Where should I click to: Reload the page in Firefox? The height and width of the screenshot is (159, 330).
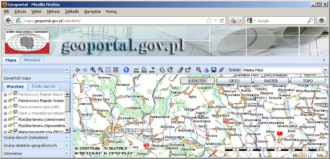222,20
